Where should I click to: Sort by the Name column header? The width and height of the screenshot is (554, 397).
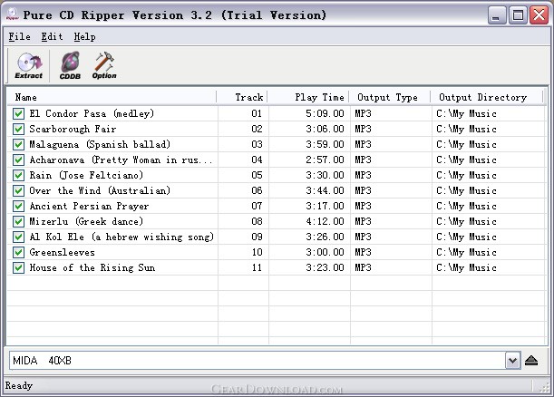[x=112, y=97]
